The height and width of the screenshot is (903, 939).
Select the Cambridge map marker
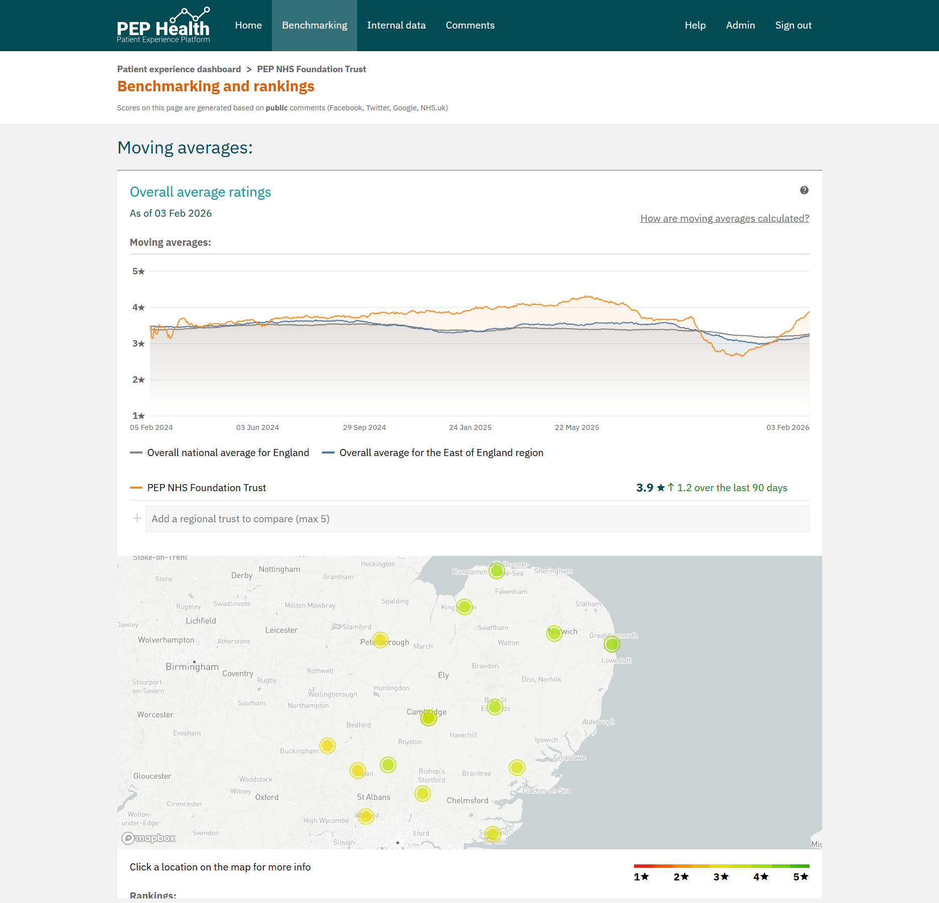(x=429, y=718)
